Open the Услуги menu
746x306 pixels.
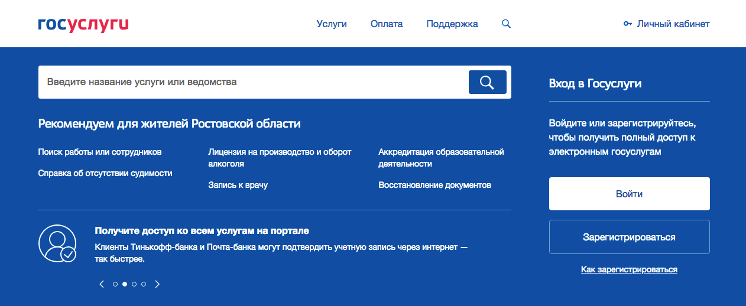point(332,24)
